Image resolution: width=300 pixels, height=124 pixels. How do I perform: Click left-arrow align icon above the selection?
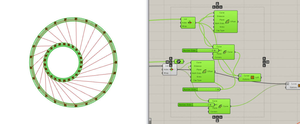point(214,7)
